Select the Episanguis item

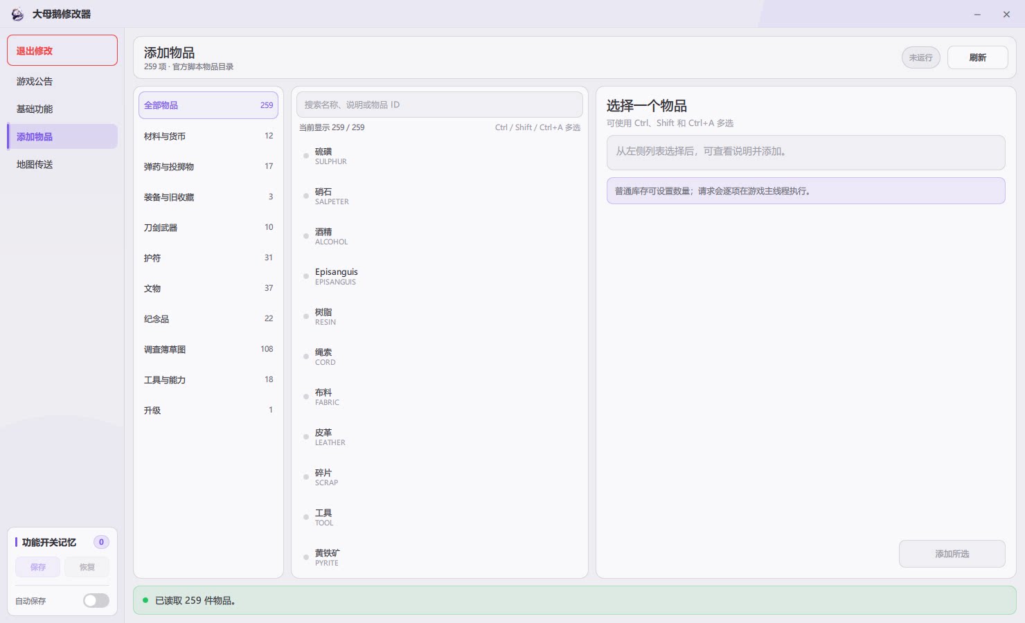point(440,276)
